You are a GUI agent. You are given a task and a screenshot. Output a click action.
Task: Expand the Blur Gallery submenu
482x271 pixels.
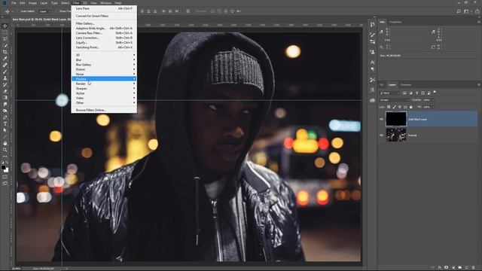coord(104,65)
